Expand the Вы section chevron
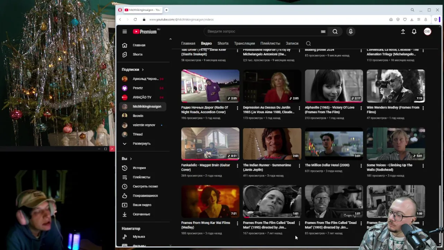 click(131, 159)
